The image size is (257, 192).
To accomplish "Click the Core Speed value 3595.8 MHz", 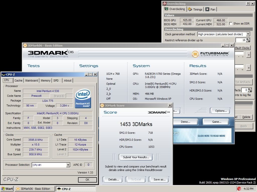I will 36,140.
